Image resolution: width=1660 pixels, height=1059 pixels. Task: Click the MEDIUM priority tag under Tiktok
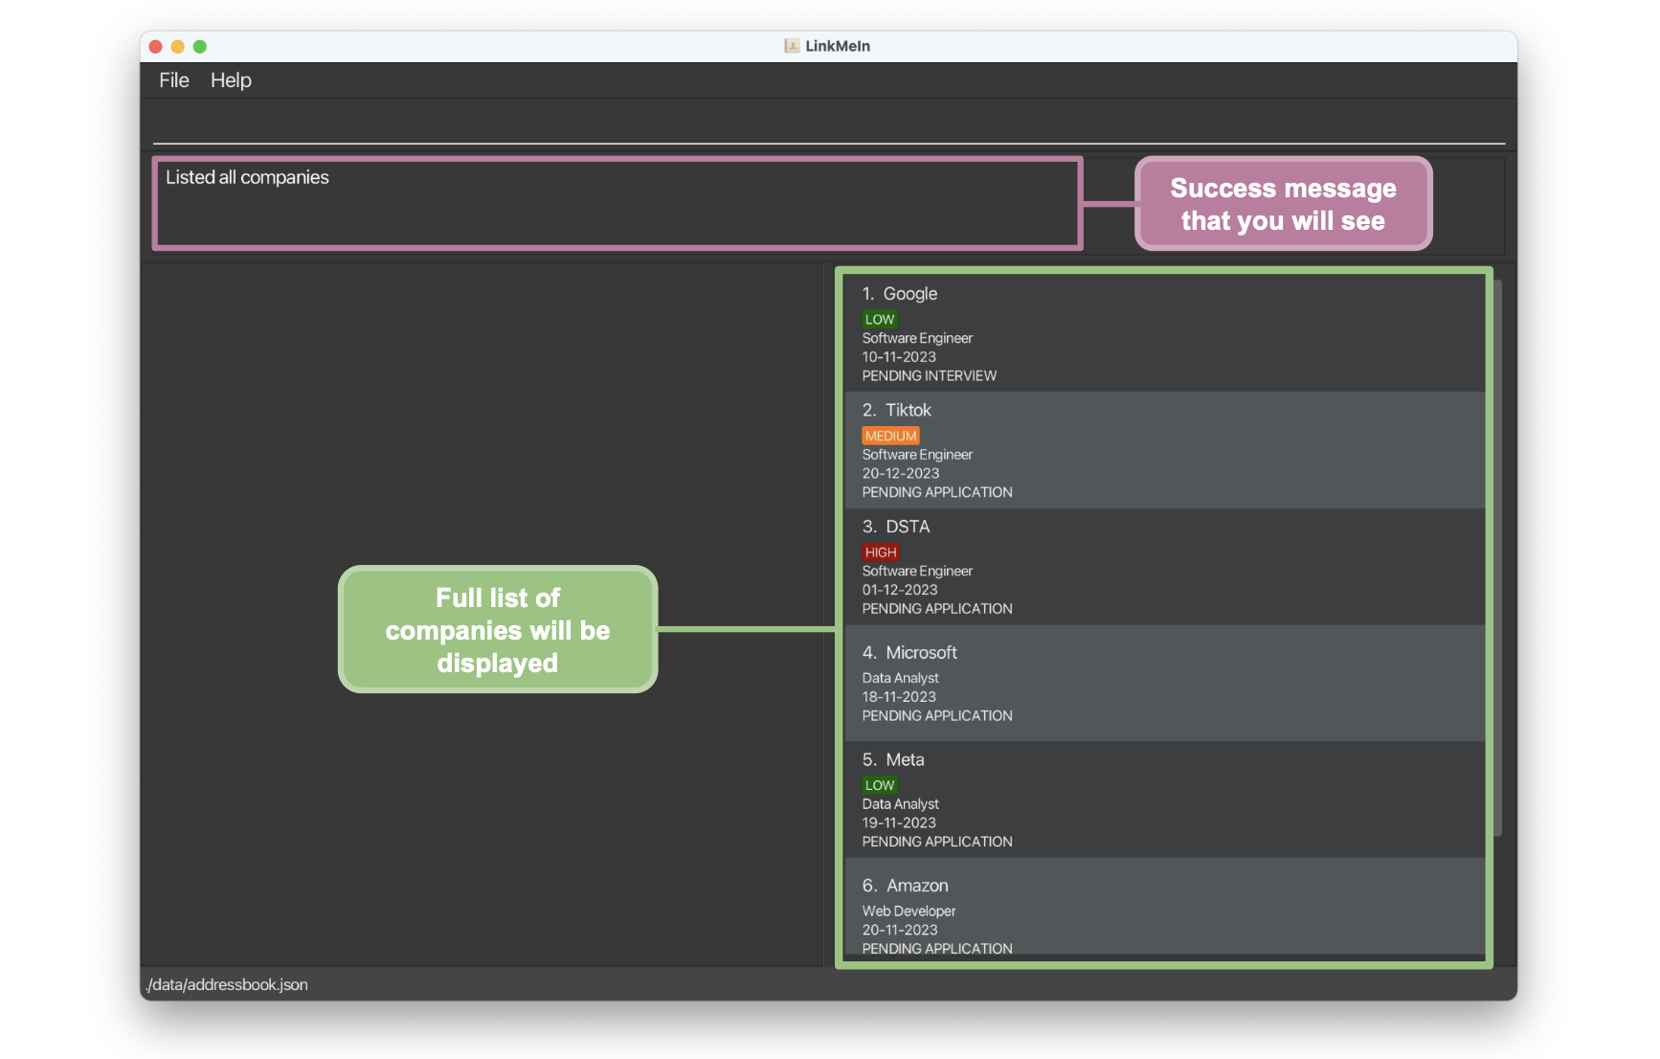890,436
